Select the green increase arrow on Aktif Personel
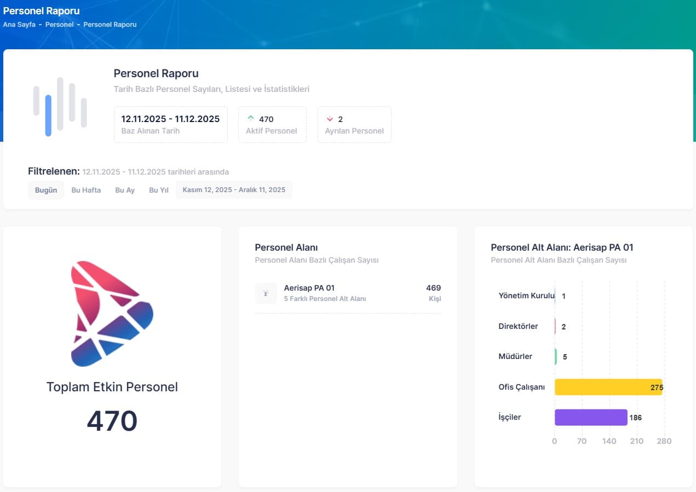 tap(250, 118)
